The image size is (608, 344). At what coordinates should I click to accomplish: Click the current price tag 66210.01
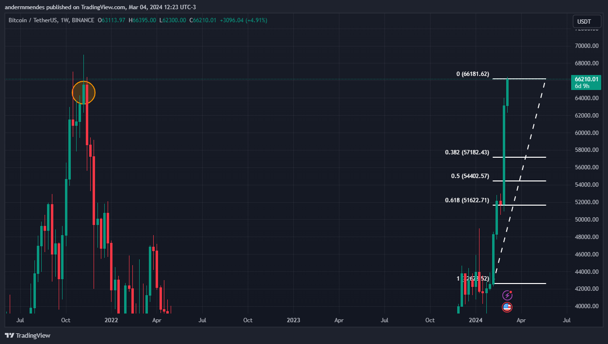[x=587, y=79]
